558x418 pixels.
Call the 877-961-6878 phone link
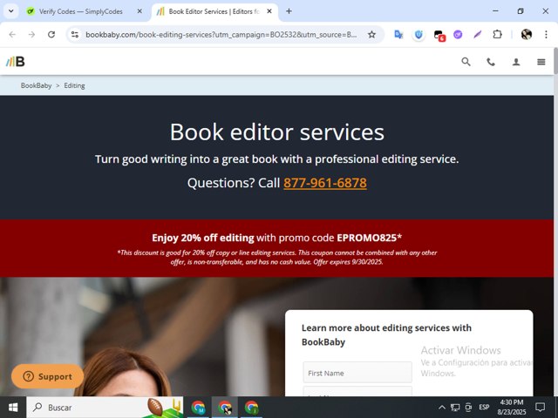pos(325,183)
